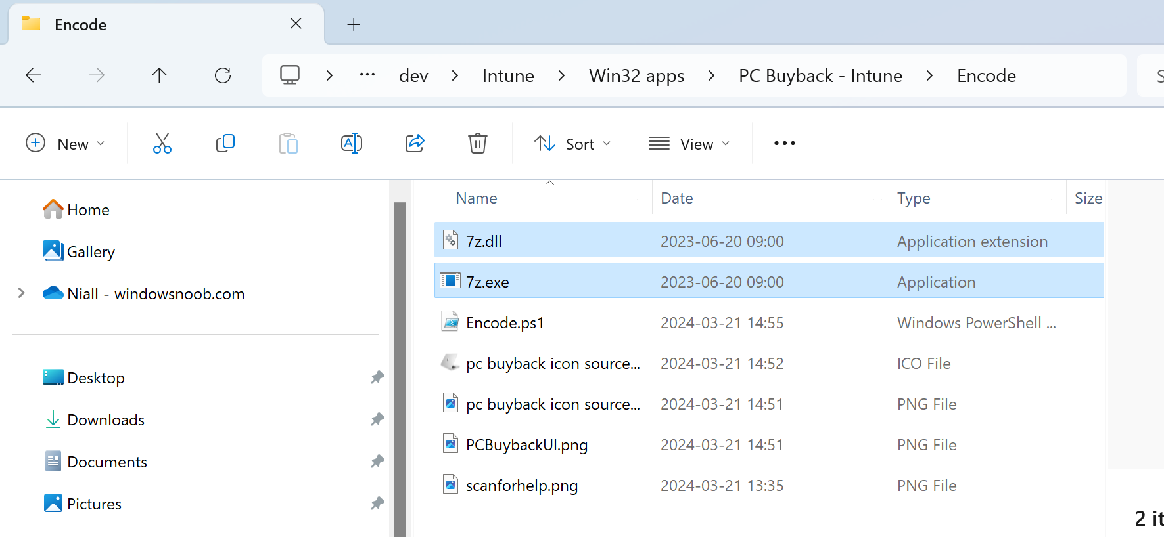Open the New item dropdown
Image resolution: width=1164 pixels, height=537 pixels.
pyautogui.click(x=65, y=144)
